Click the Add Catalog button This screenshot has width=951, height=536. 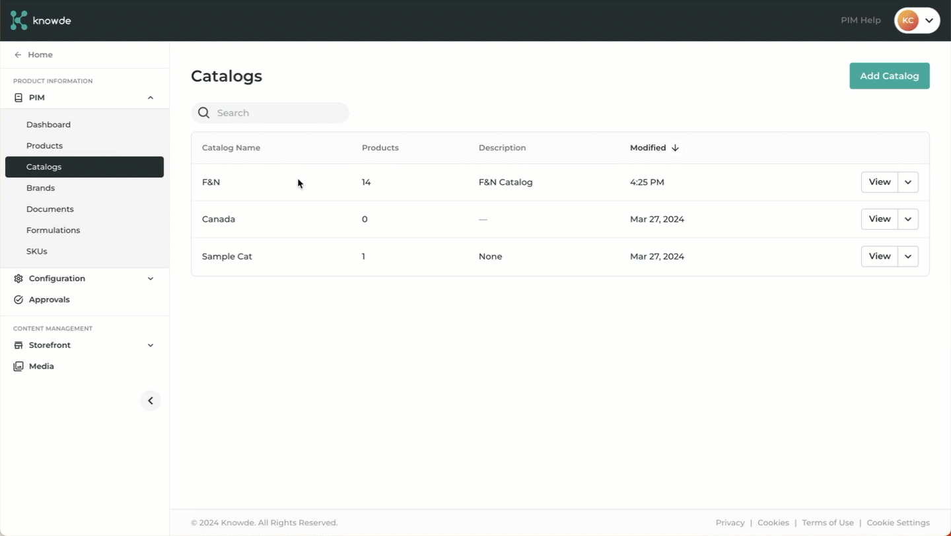tap(889, 75)
